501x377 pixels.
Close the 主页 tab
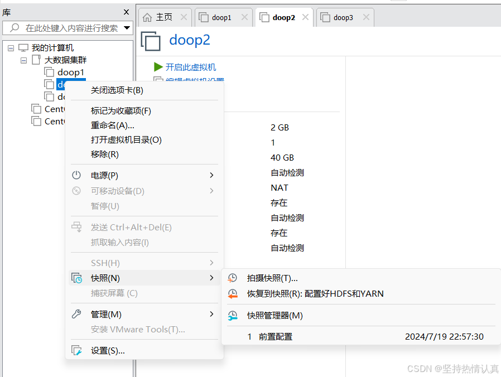(184, 17)
